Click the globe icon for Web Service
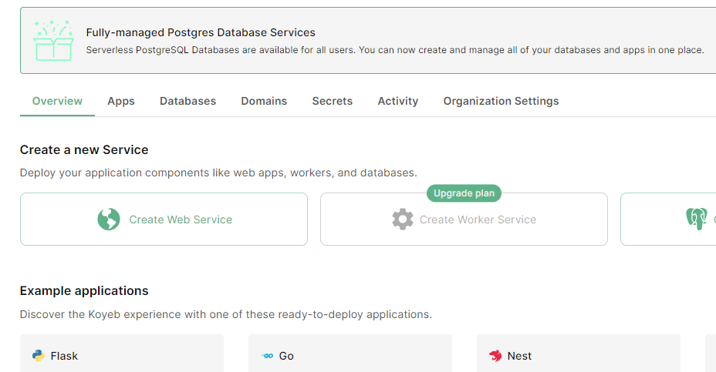This screenshot has height=372, width=716. 109,220
